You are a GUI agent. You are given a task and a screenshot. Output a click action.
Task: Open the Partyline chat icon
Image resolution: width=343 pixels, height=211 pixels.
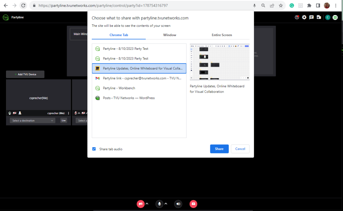312,17
